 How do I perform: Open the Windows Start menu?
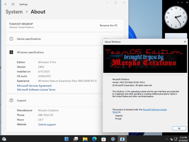[66, 139]
